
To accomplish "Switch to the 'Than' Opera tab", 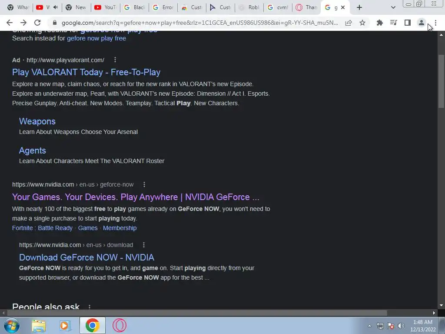I will pyautogui.click(x=306, y=7).
